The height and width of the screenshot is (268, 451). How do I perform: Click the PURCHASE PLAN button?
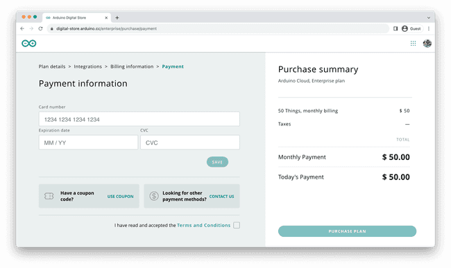click(x=347, y=231)
